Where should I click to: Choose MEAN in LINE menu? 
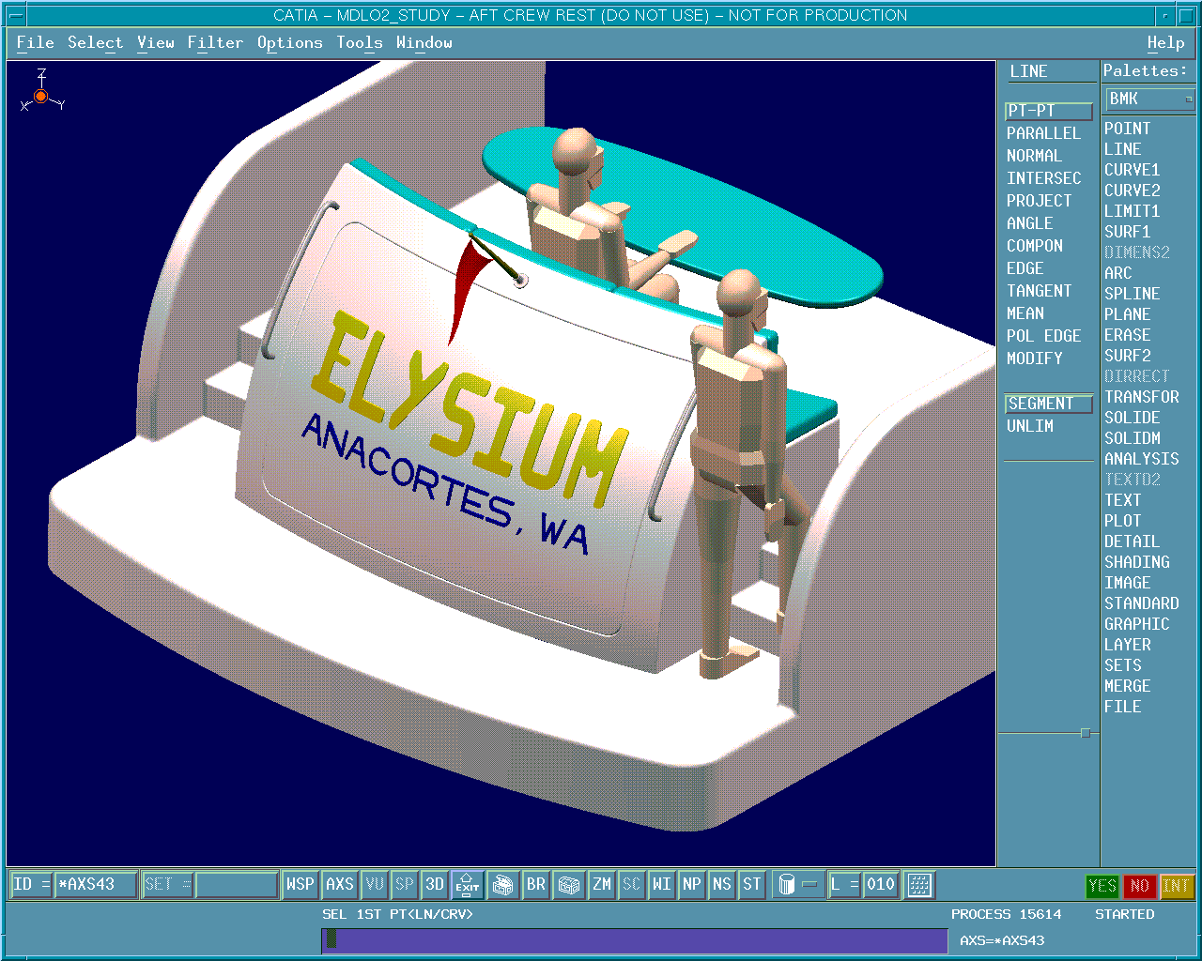tap(1025, 313)
